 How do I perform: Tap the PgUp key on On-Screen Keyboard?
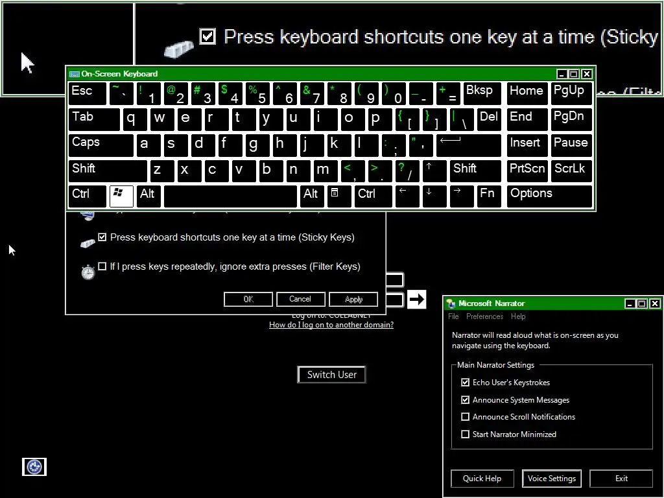click(572, 93)
